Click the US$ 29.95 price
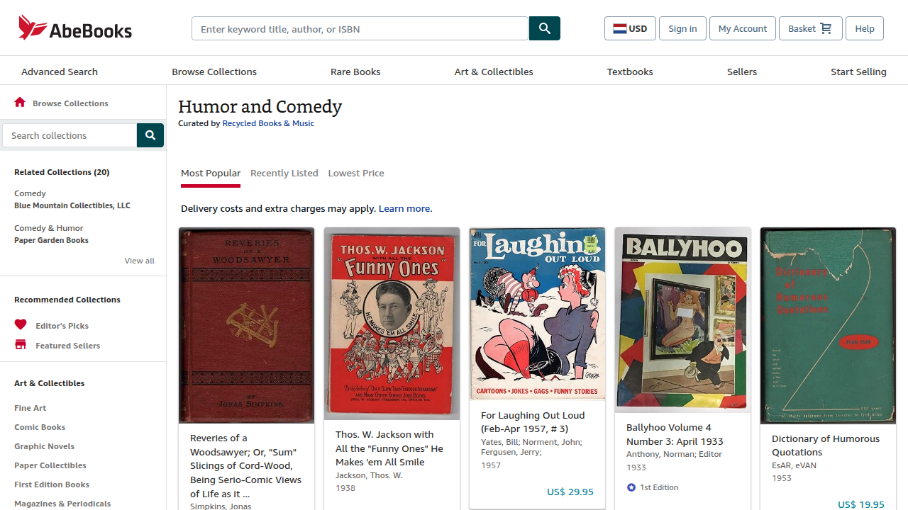The width and height of the screenshot is (908, 510). click(570, 492)
